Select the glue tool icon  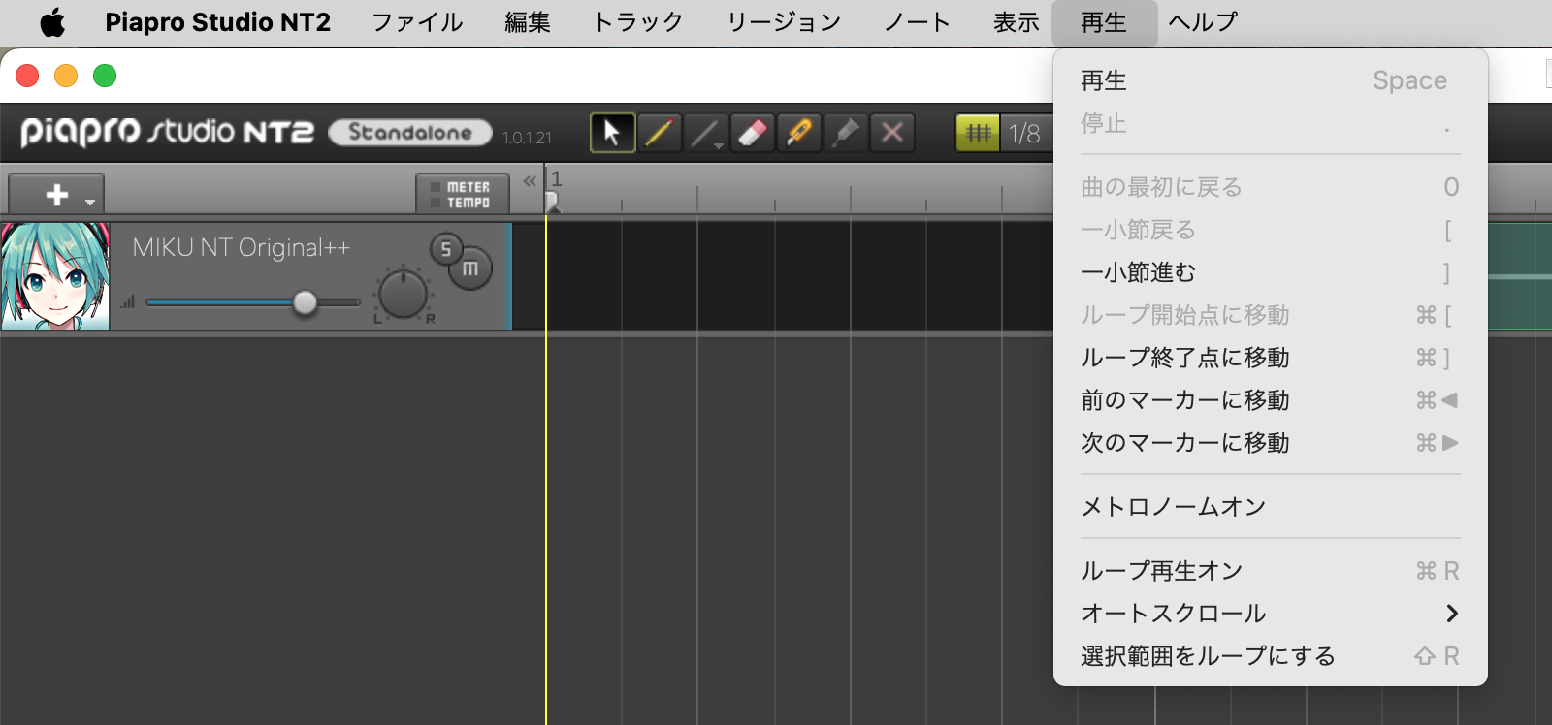(845, 133)
